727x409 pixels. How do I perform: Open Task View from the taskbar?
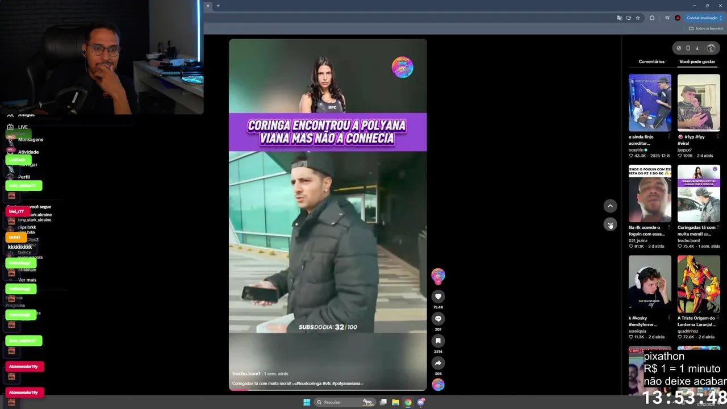[383, 402]
